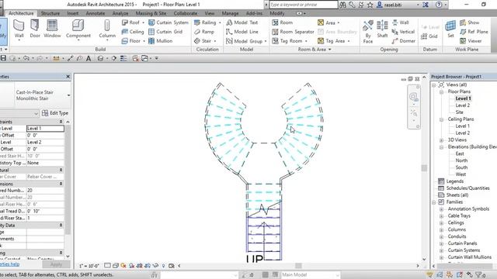497x279 pixels.
Task: Expand the Annotation Symbols family node
Action: click(x=441, y=209)
